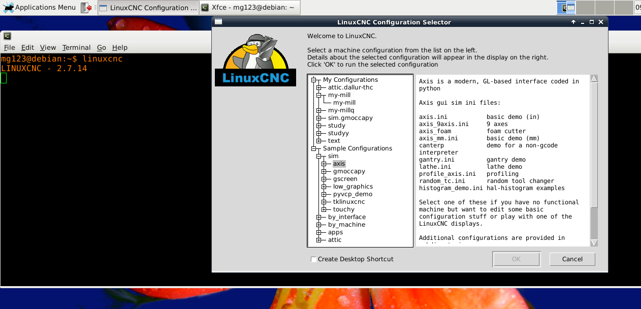Viewport: 641px width, 309px height.
Task: Click the description panel scrollbar thumb
Action: (594, 145)
